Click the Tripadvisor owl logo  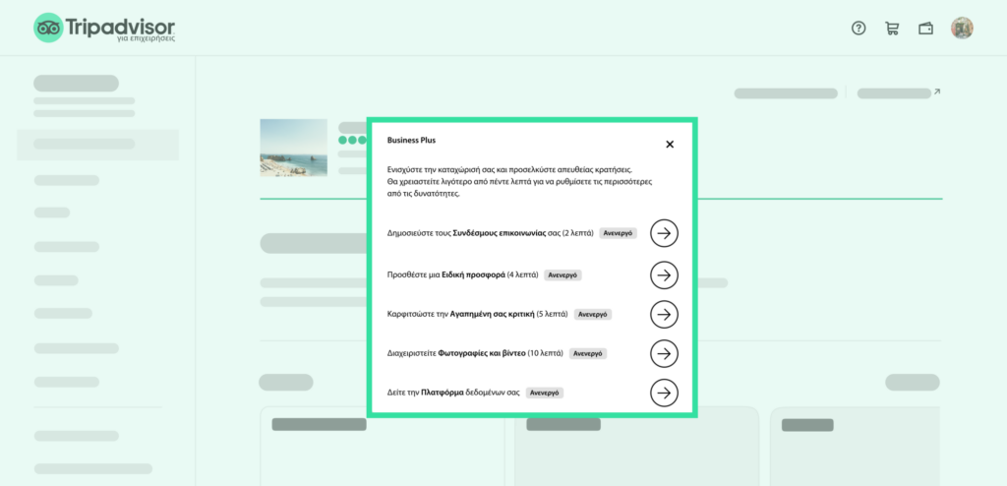pos(48,28)
